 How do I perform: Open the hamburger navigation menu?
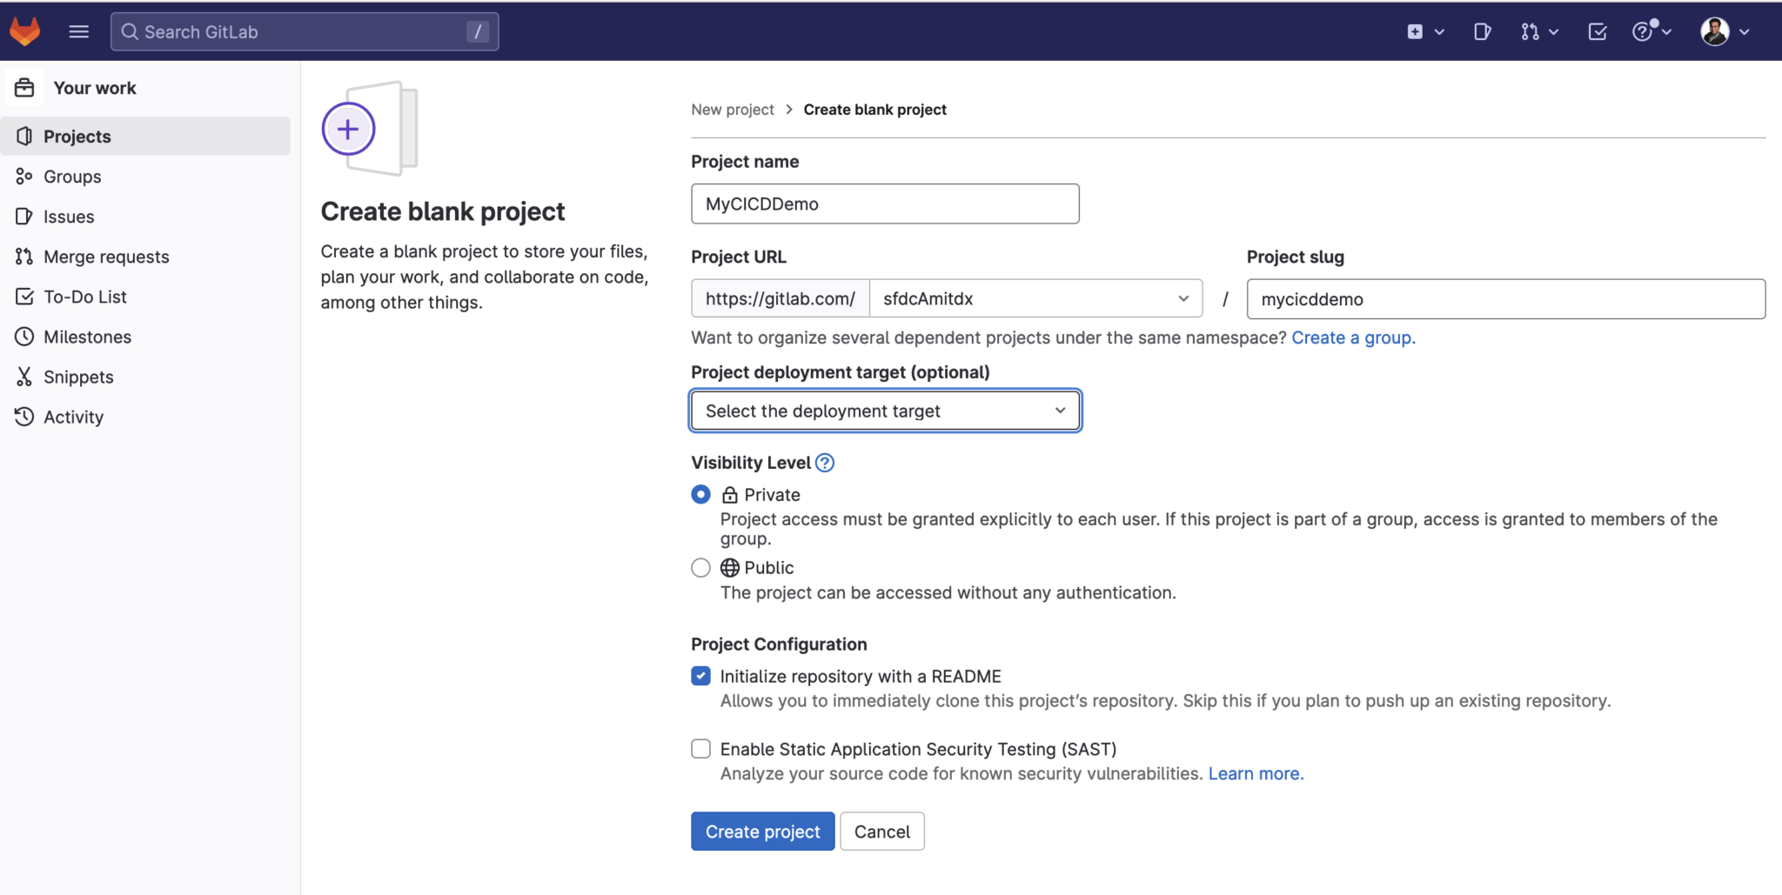click(x=79, y=30)
